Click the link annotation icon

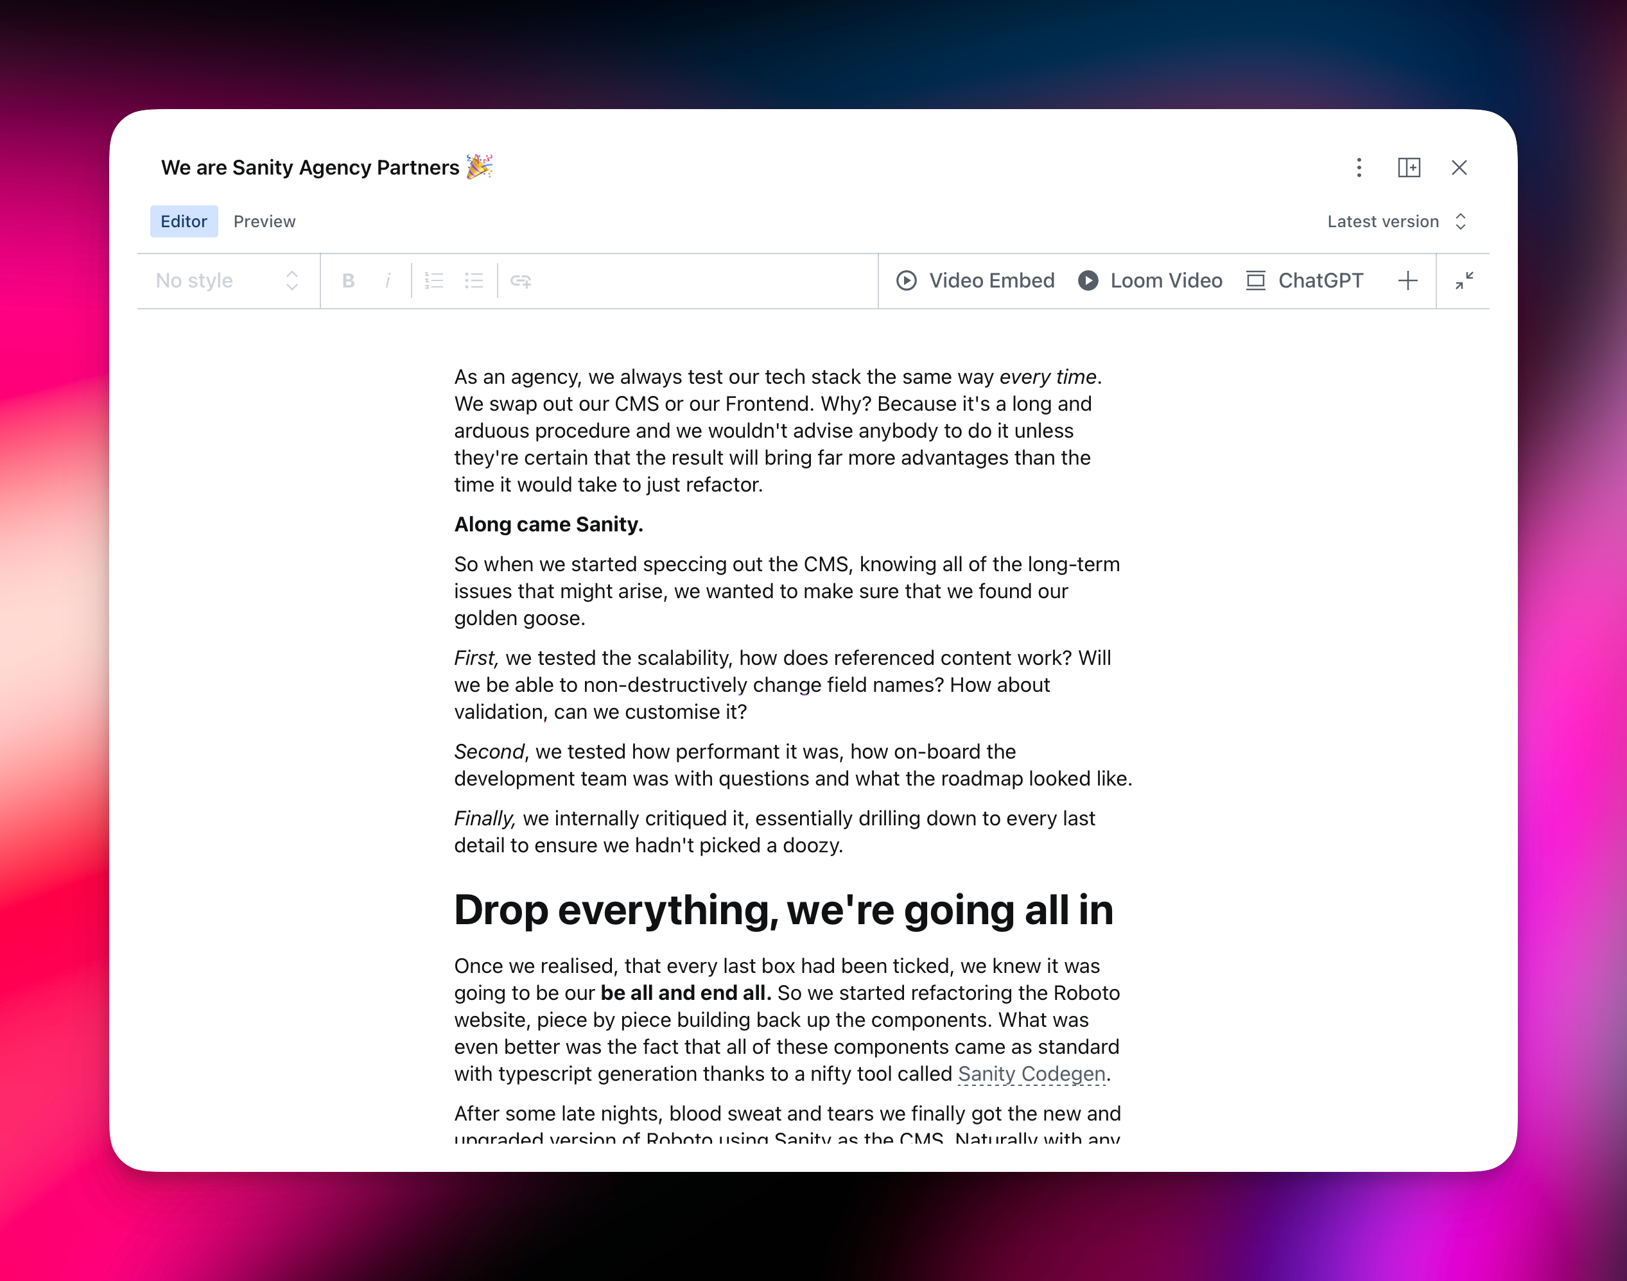click(x=521, y=280)
